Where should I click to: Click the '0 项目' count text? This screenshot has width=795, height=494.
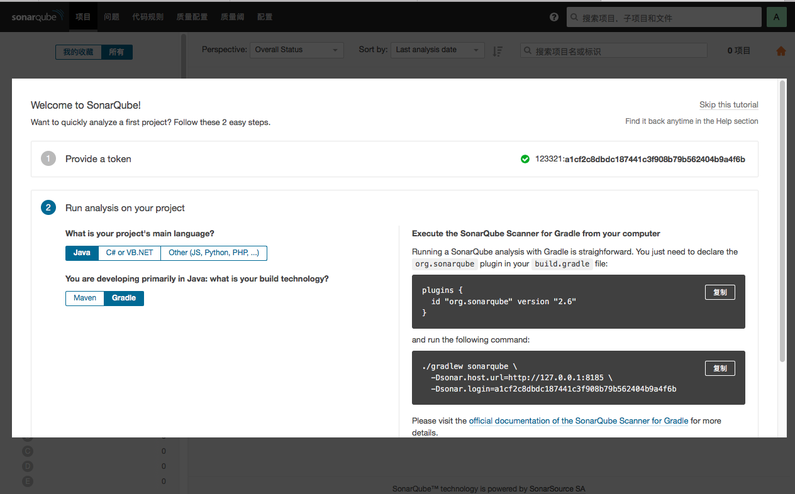tap(739, 51)
